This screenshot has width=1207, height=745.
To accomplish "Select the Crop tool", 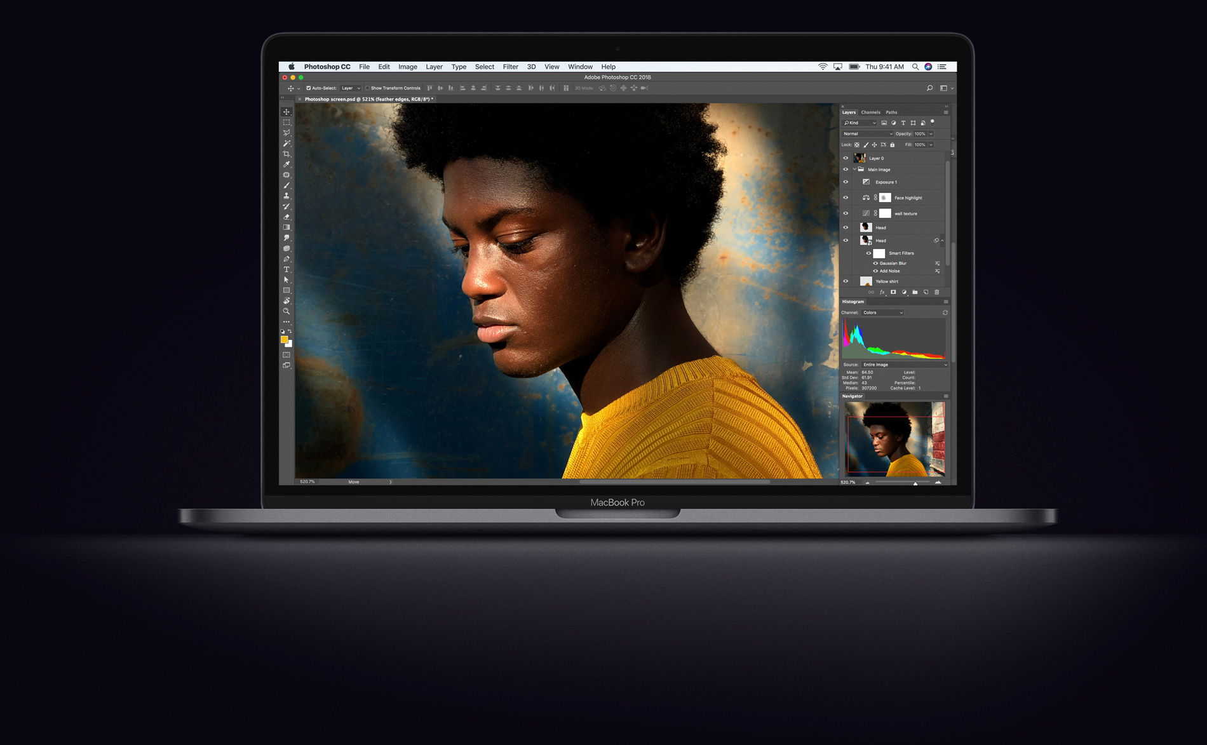I will click(x=287, y=154).
